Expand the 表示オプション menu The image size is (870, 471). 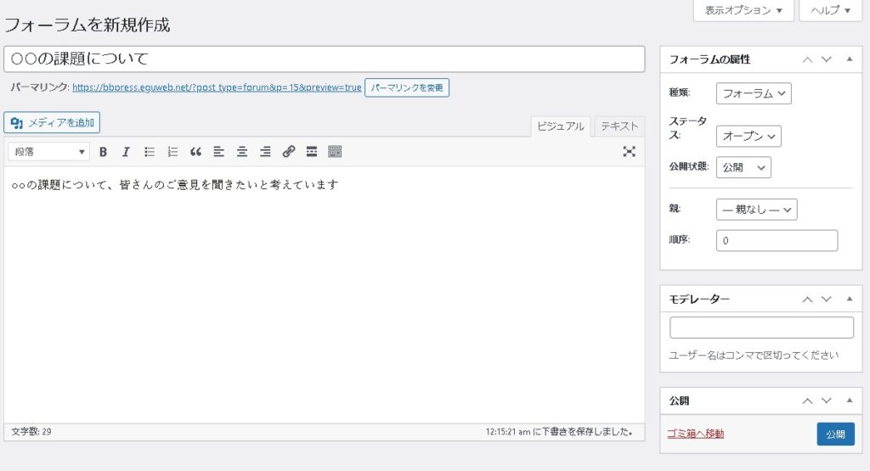[x=743, y=10]
